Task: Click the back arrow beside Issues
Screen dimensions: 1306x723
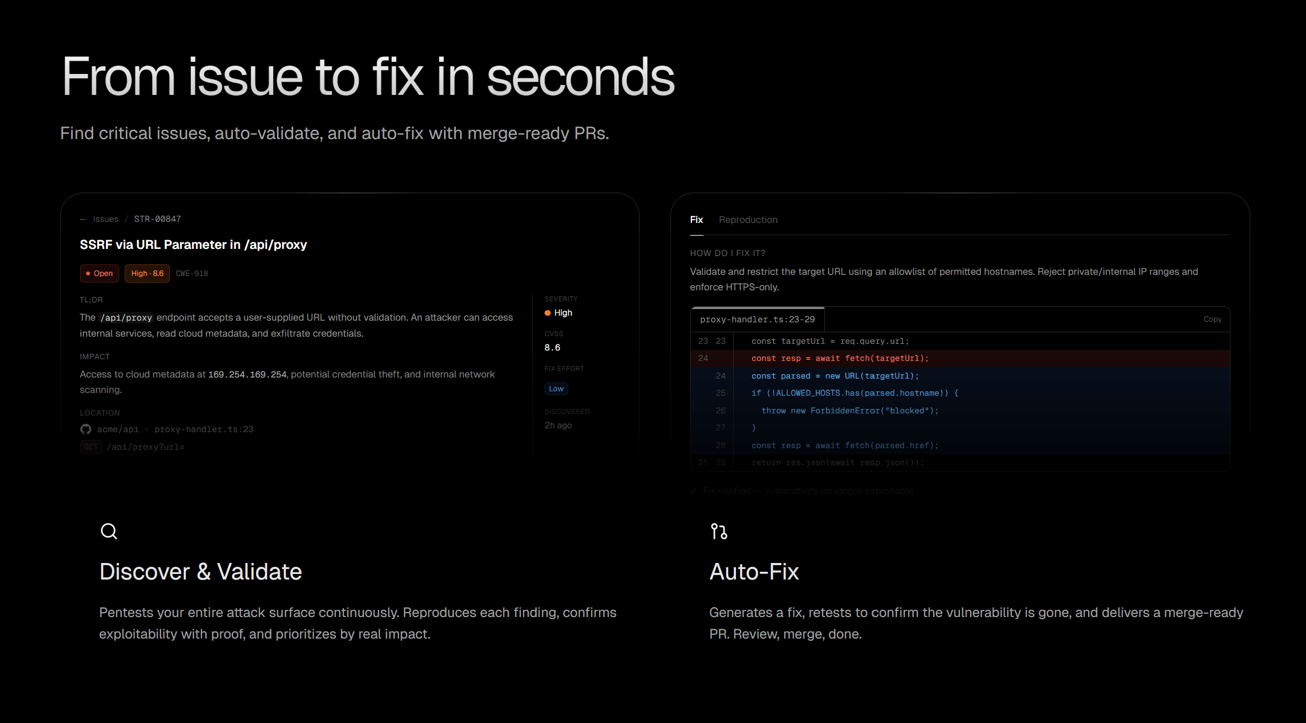Action: pos(83,220)
